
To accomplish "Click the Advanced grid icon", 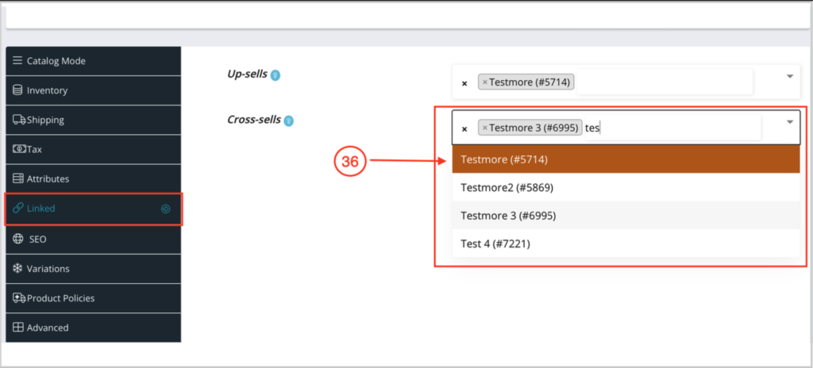I will (x=17, y=328).
